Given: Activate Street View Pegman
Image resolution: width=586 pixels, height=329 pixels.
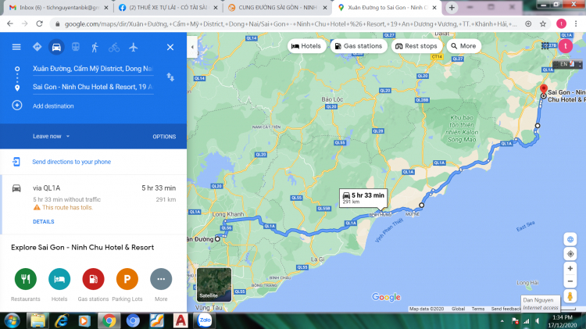Looking at the screenshot, I should point(570,296).
